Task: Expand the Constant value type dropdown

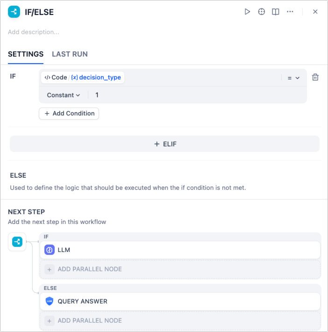Action: coord(64,95)
